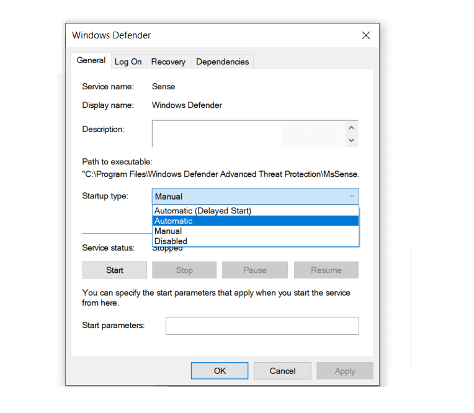Select the highlighted Automatic startup option
Screen dimensions: 474x413
tap(256, 221)
